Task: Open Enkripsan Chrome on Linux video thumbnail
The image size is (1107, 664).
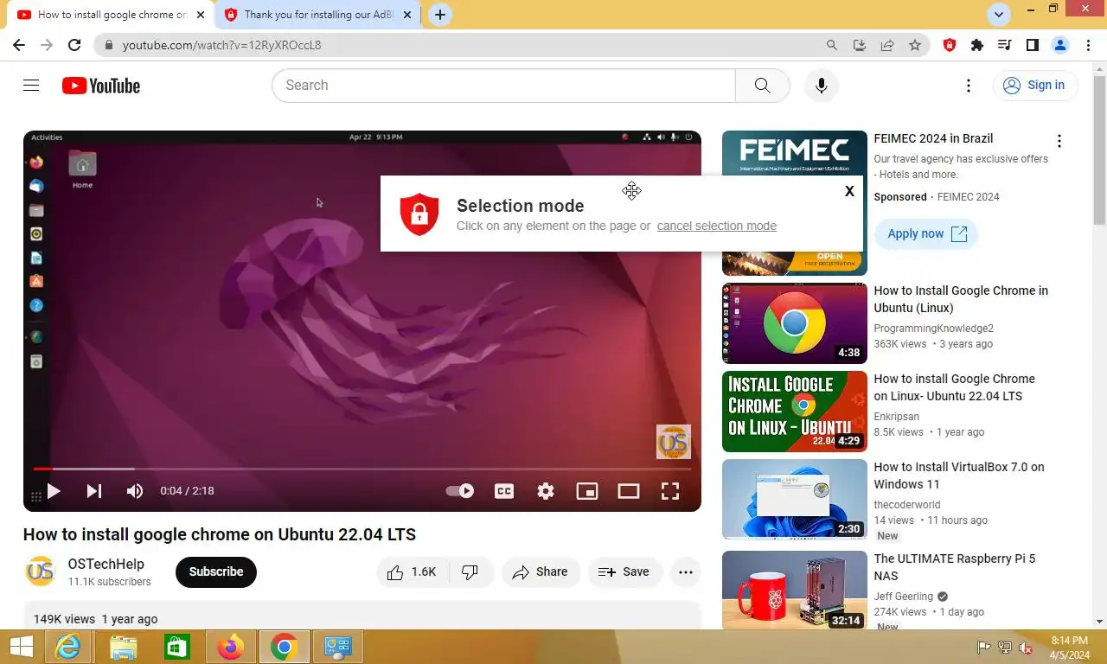Action: (794, 412)
